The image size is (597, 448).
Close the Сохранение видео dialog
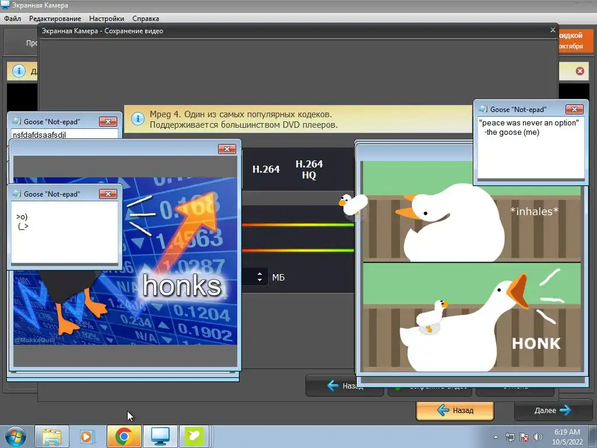click(553, 30)
